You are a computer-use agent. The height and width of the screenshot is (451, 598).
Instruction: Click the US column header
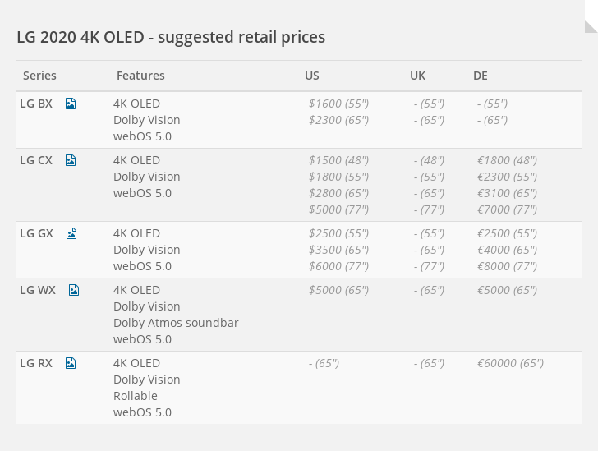(312, 76)
